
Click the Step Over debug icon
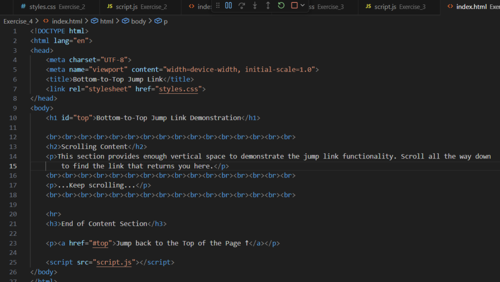click(242, 5)
